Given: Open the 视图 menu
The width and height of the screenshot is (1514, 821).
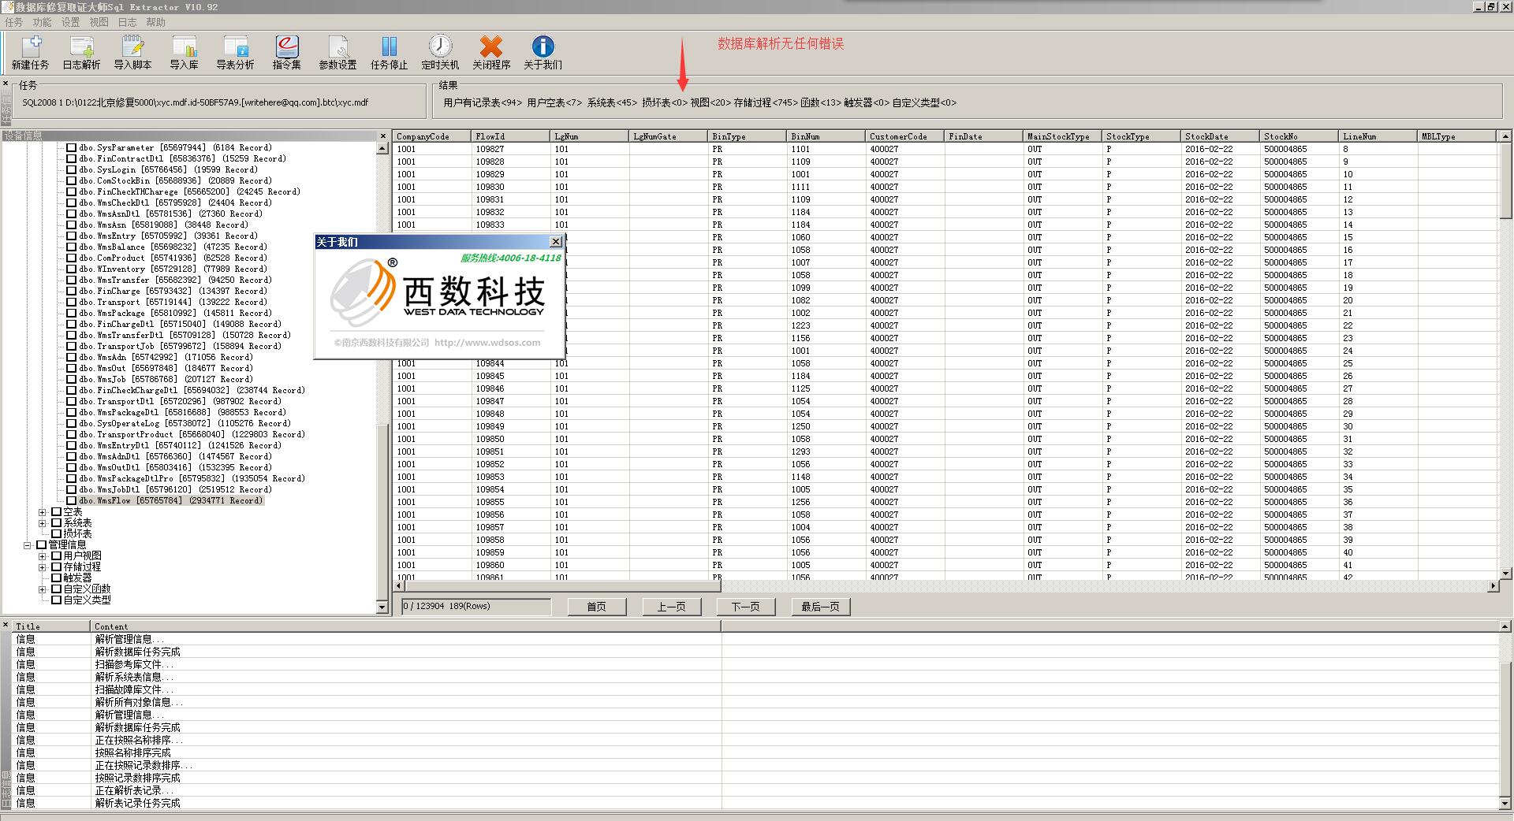Looking at the screenshot, I should point(99,22).
